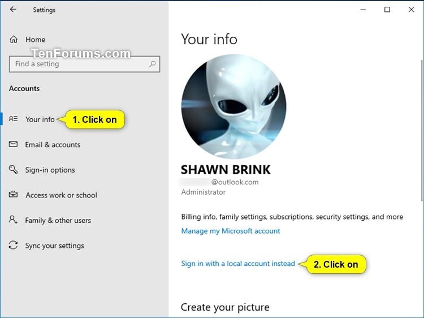
Task: Click the Access work or school briefcase icon
Action: pyautogui.click(x=13, y=195)
